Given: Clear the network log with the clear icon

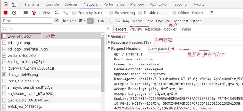Looking at the screenshot, I should 14,13.
